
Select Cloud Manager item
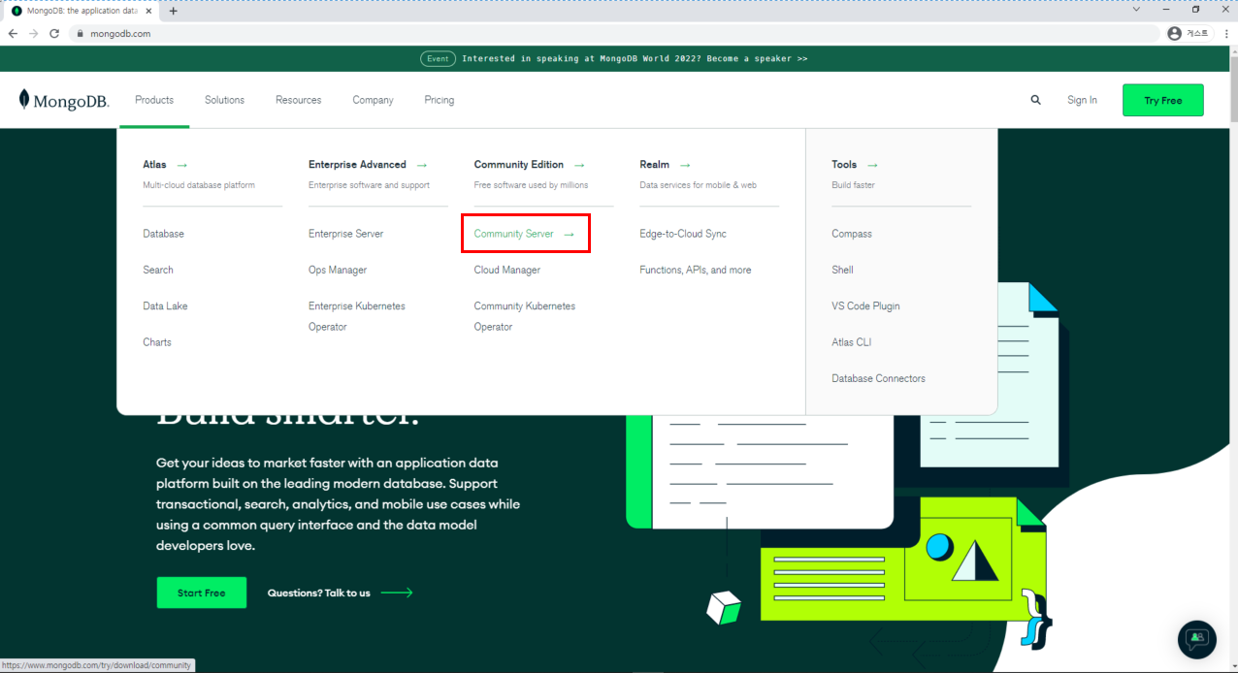click(x=507, y=270)
